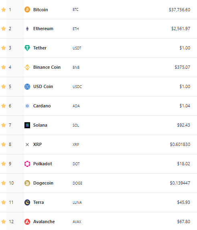Click the red Avalanche logo

pos(27,222)
